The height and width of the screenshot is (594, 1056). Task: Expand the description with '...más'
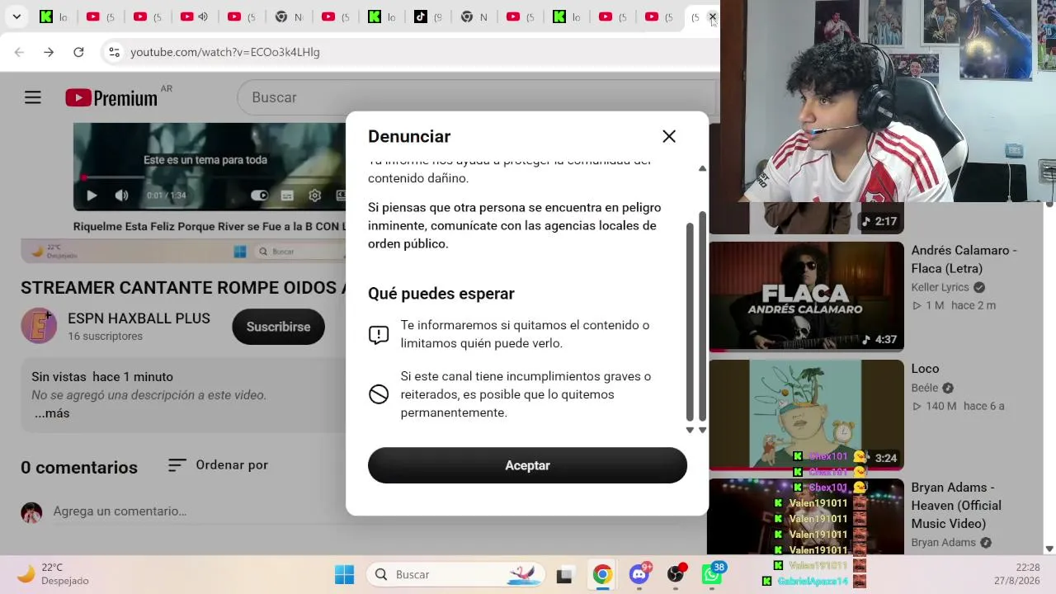point(52,413)
